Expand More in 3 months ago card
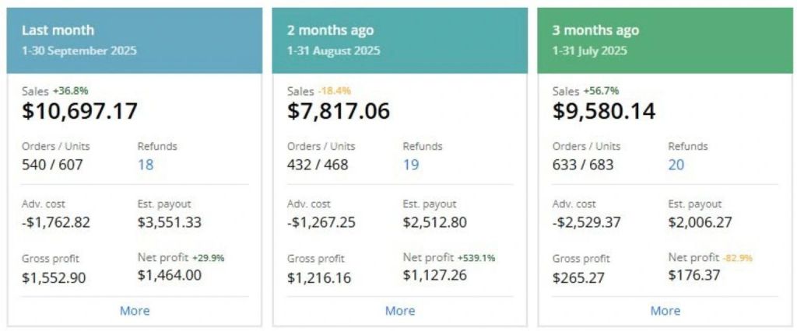This screenshot has height=331, width=797. [x=665, y=311]
